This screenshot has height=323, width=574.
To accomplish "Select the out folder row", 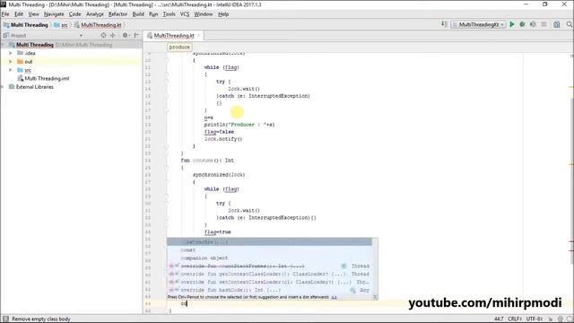I will [x=71, y=62].
